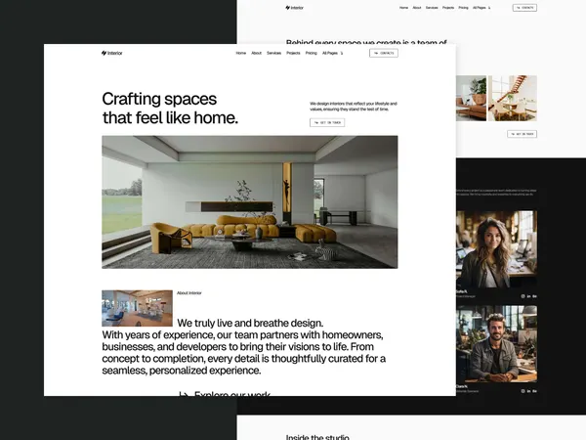Open Projects in the back page nav
Image resolution: width=586 pixels, height=440 pixels.
(448, 8)
